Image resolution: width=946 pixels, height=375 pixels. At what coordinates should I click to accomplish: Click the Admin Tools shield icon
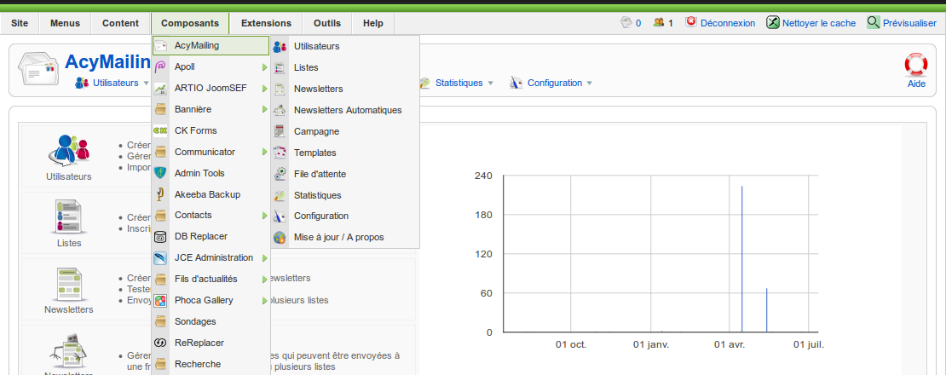pos(160,173)
